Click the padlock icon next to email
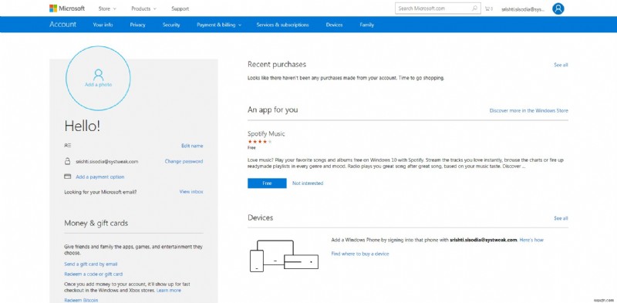The height and width of the screenshot is (303, 617). tap(67, 161)
